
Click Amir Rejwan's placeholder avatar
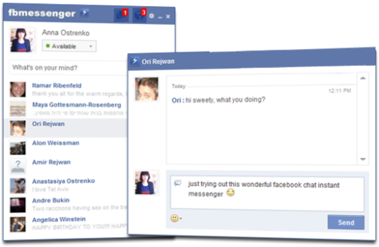click(18, 166)
